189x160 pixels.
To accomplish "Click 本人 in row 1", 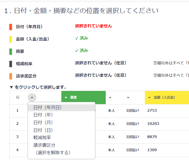I will [x=111, y=111].
